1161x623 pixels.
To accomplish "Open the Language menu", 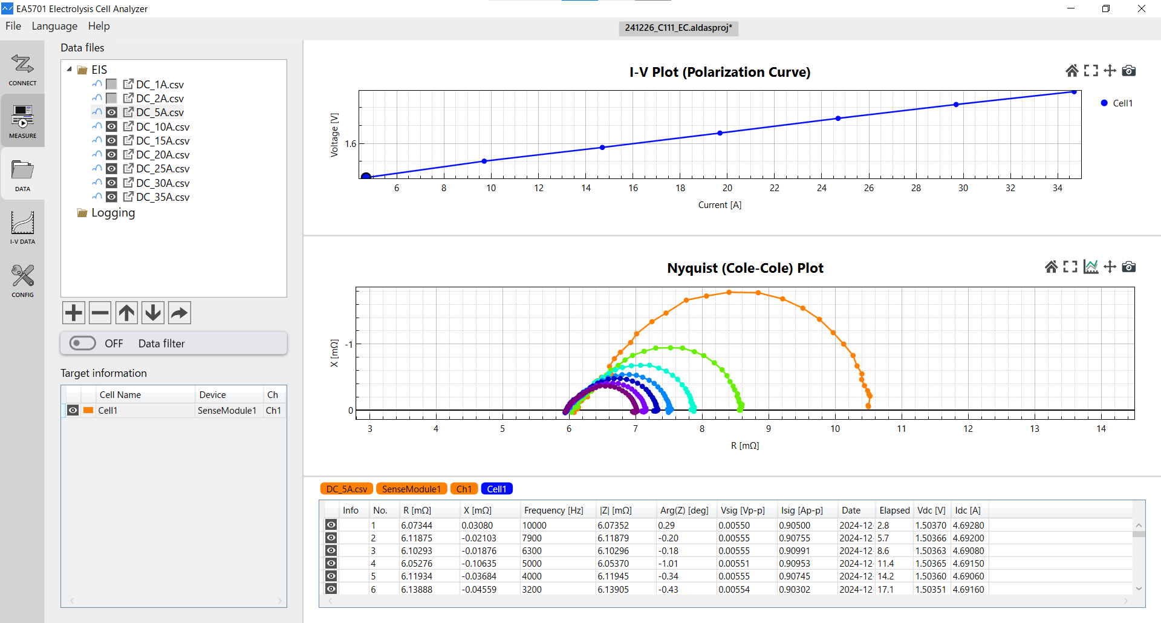I will click(54, 26).
